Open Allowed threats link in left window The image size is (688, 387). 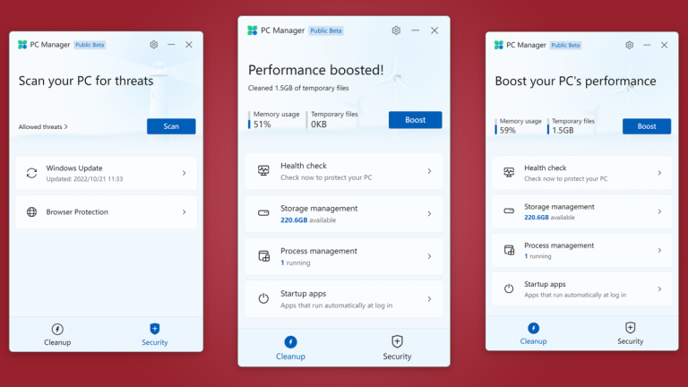click(43, 127)
